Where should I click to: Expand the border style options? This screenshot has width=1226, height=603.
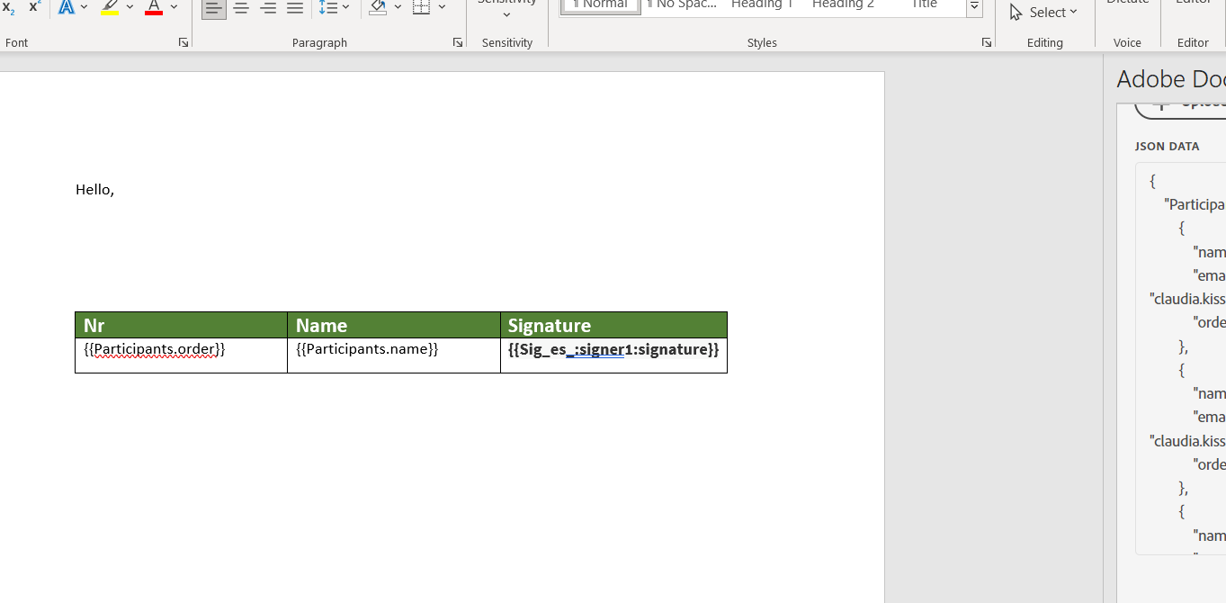[x=442, y=8]
